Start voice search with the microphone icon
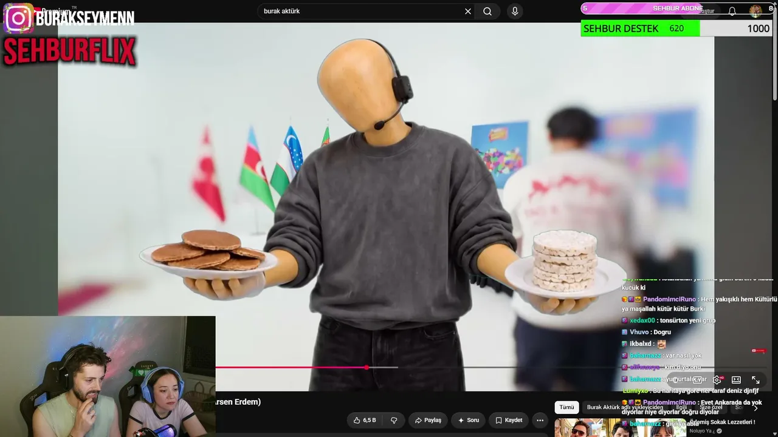The width and height of the screenshot is (778, 437). [x=515, y=11]
